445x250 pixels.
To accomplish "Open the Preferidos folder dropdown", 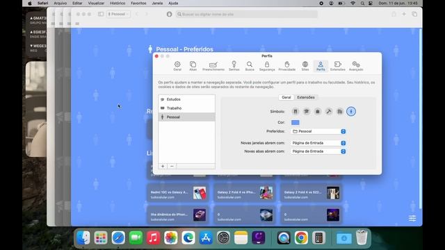I will coord(318,131).
